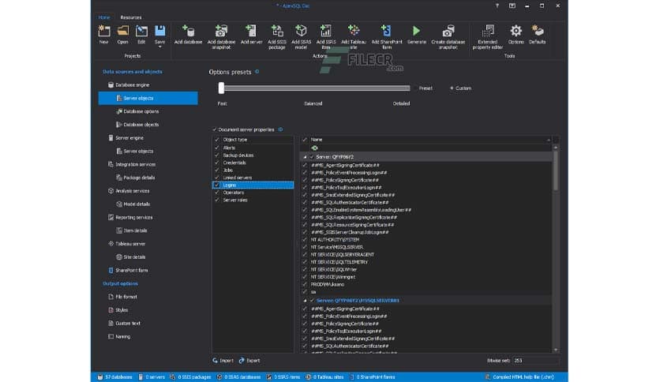This screenshot has height=382, width=660.
Task: Open the Options gear icon
Action: click(516, 31)
